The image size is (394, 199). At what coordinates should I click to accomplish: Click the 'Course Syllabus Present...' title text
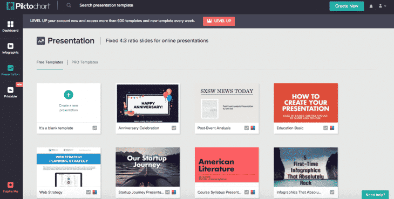tap(219, 192)
